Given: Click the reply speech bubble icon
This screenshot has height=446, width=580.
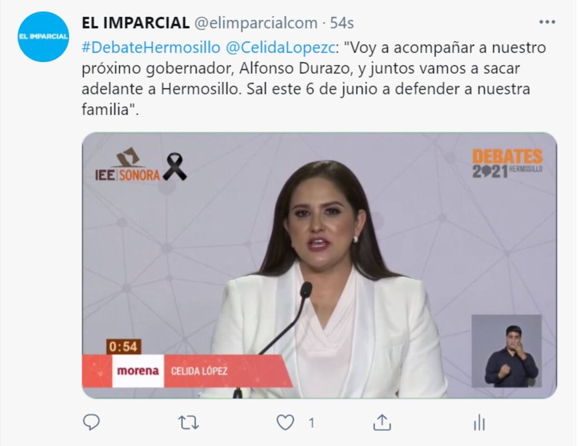Looking at the screenshot, I should tap(91, 422).
